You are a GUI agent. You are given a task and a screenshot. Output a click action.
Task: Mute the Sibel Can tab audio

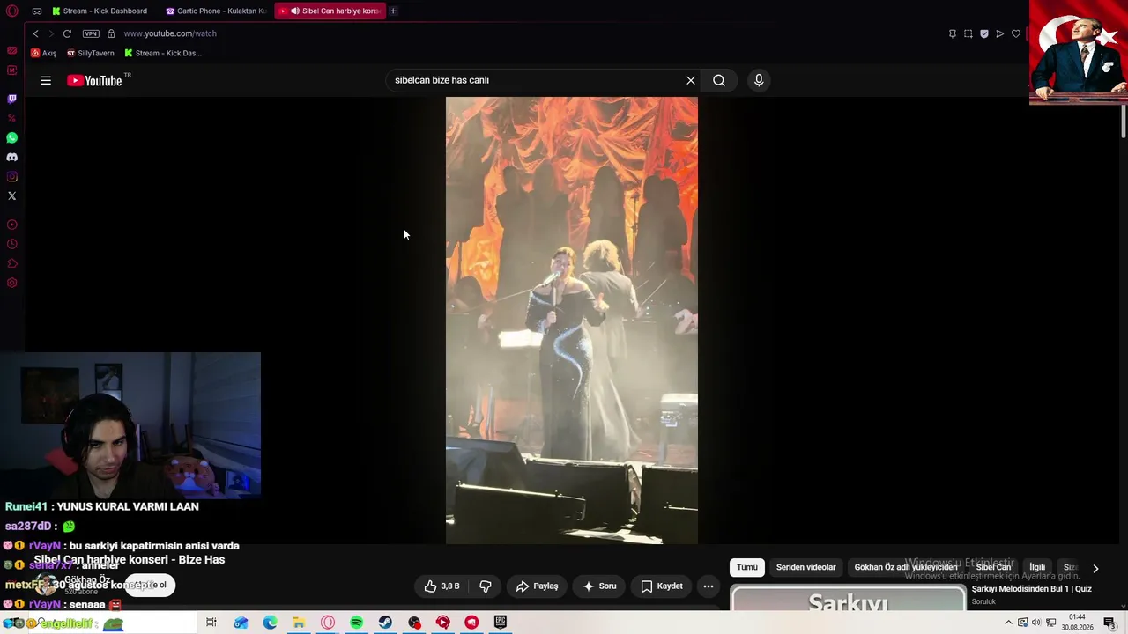tap(294, 11)
